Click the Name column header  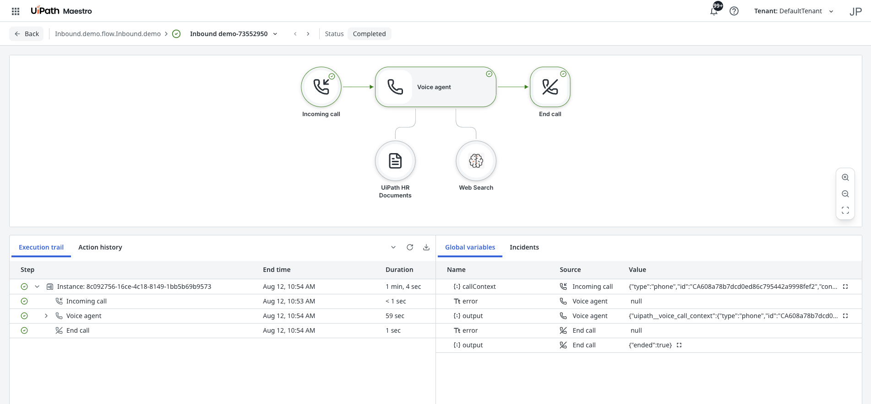pyautogui.click(x=456, y=270)
